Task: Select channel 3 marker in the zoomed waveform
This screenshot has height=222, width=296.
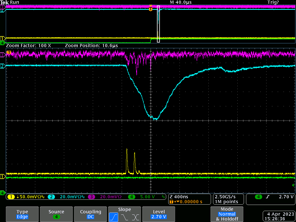Action: (x=2, y=54)
